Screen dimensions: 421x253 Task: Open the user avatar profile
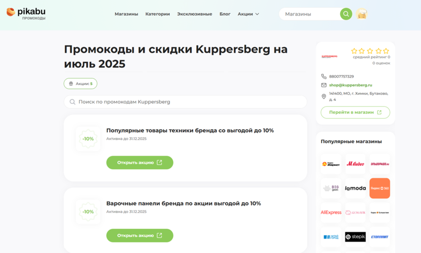362,14
